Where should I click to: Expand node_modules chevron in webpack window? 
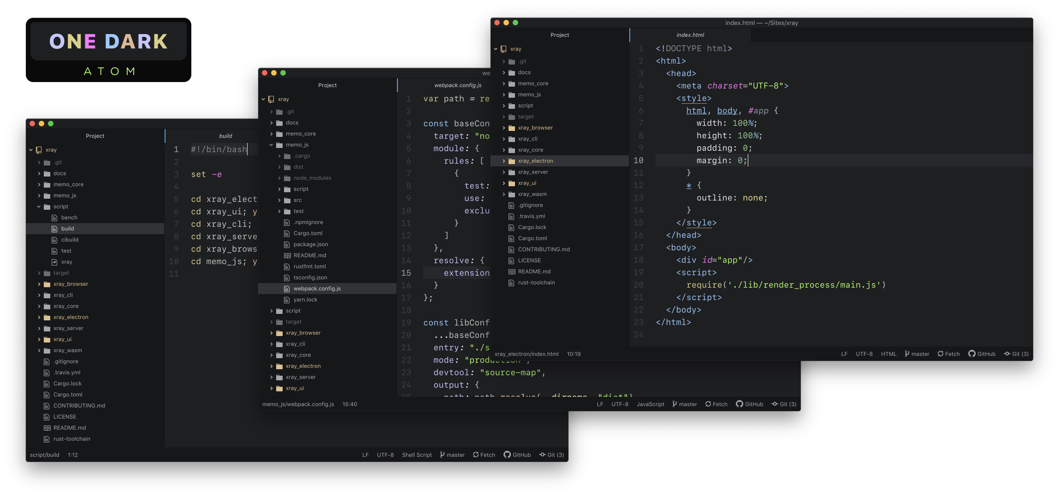(279, 178)
